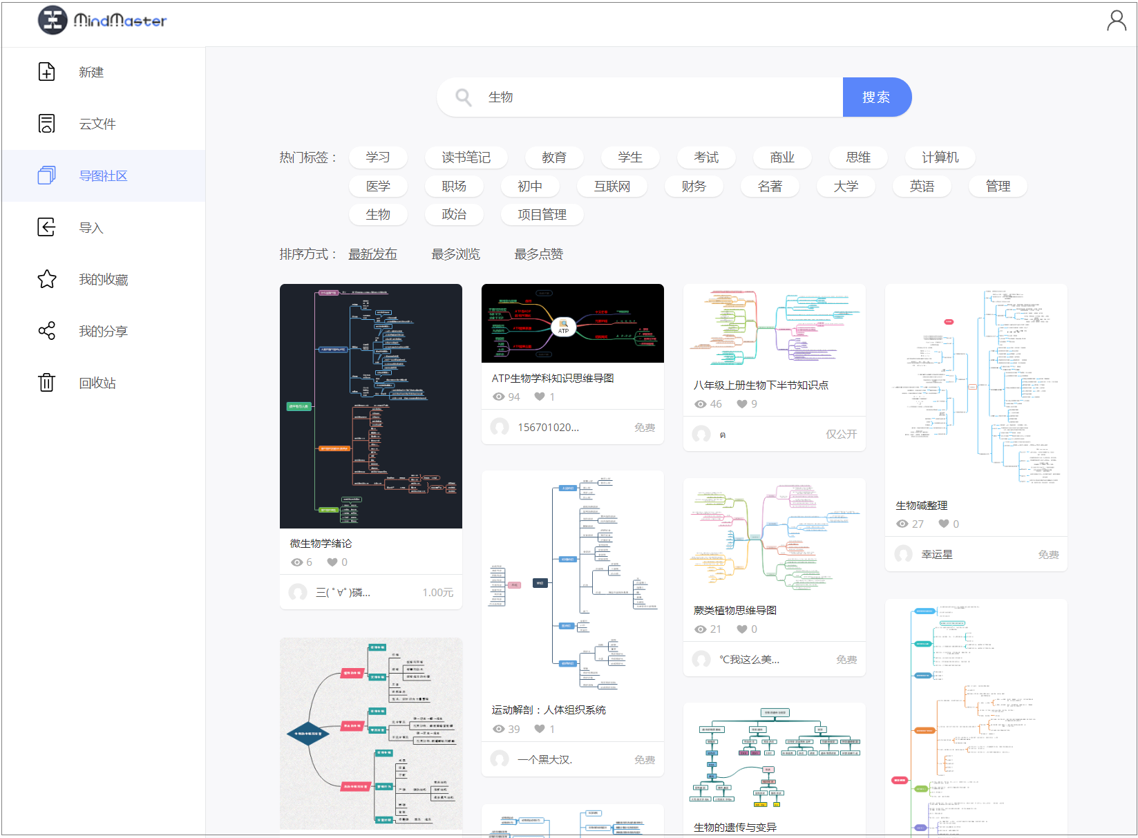Open the ATP mind map thumbnail
This screenshot has width=1138, height=838.
pos(573,323)
